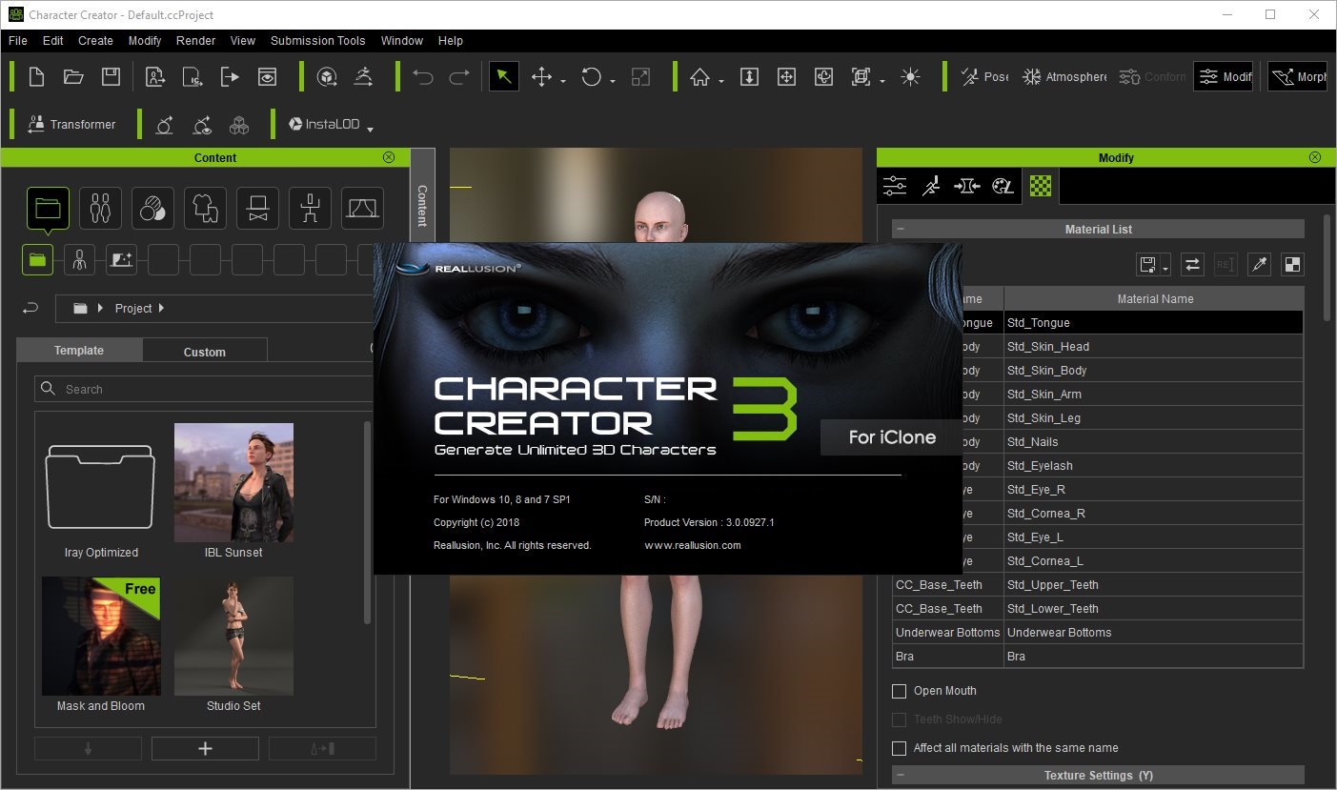Click the material eyedropper picker icon
The height and width of the screenshot is (790, 1337).
(x=1260, y=265)
